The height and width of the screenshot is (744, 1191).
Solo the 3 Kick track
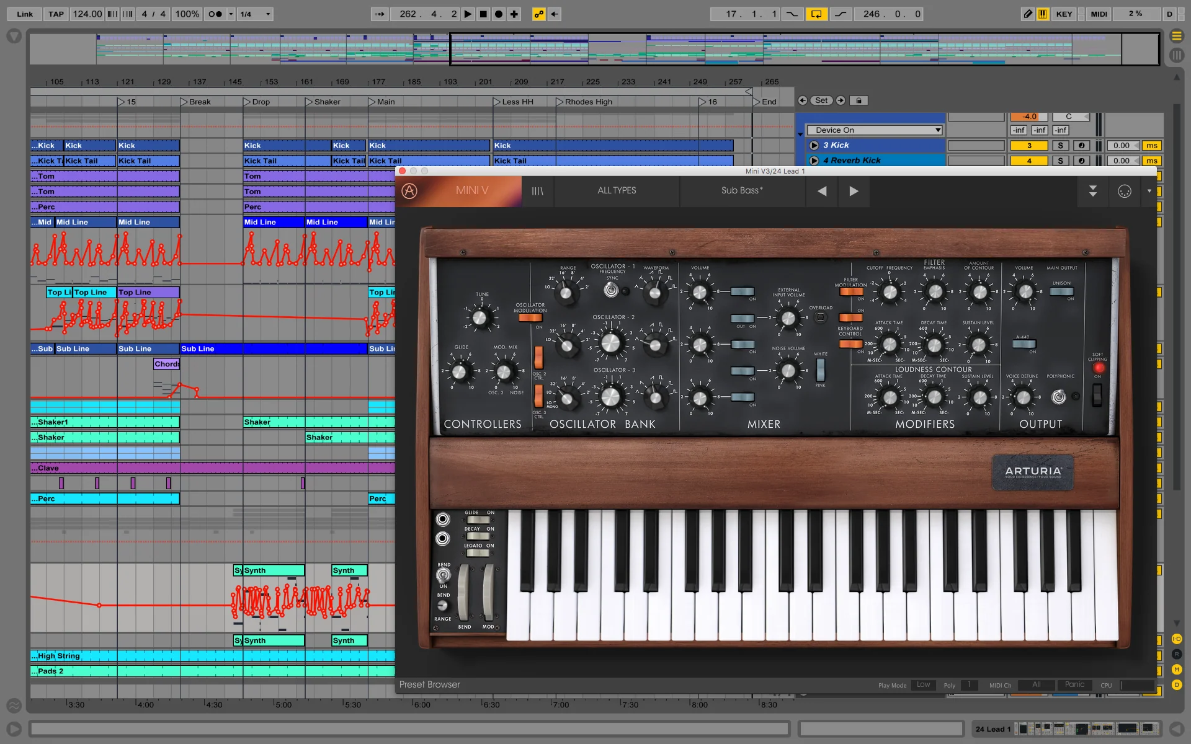tap(1060, 146)
